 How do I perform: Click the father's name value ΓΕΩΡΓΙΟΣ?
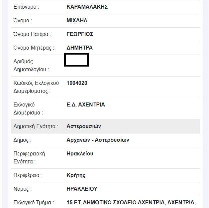80,34
